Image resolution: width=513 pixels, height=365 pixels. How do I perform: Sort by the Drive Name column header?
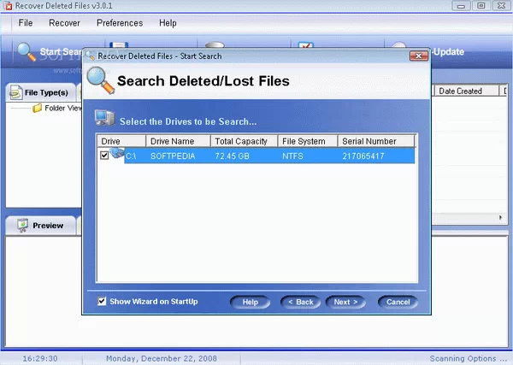click(x=178, y=141)
